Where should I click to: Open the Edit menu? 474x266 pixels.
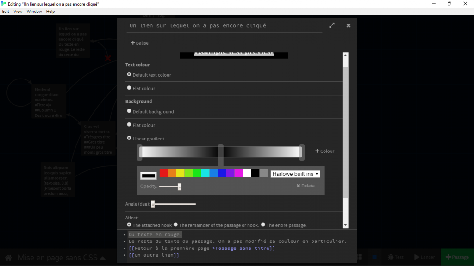(x=6, y=12)
